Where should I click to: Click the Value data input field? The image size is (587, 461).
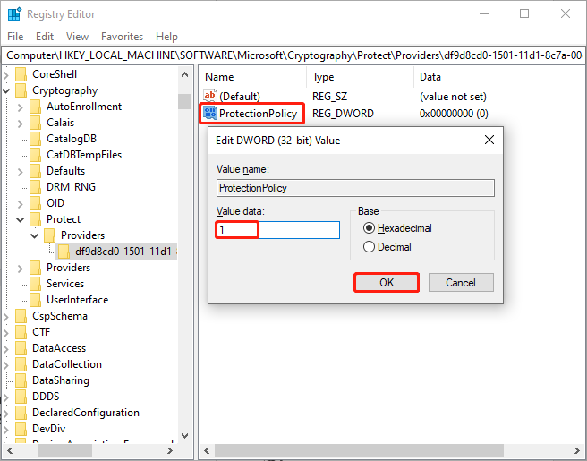coord(277,230)
